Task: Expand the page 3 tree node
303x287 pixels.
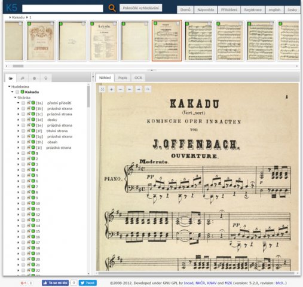Action: pos(18,164)
